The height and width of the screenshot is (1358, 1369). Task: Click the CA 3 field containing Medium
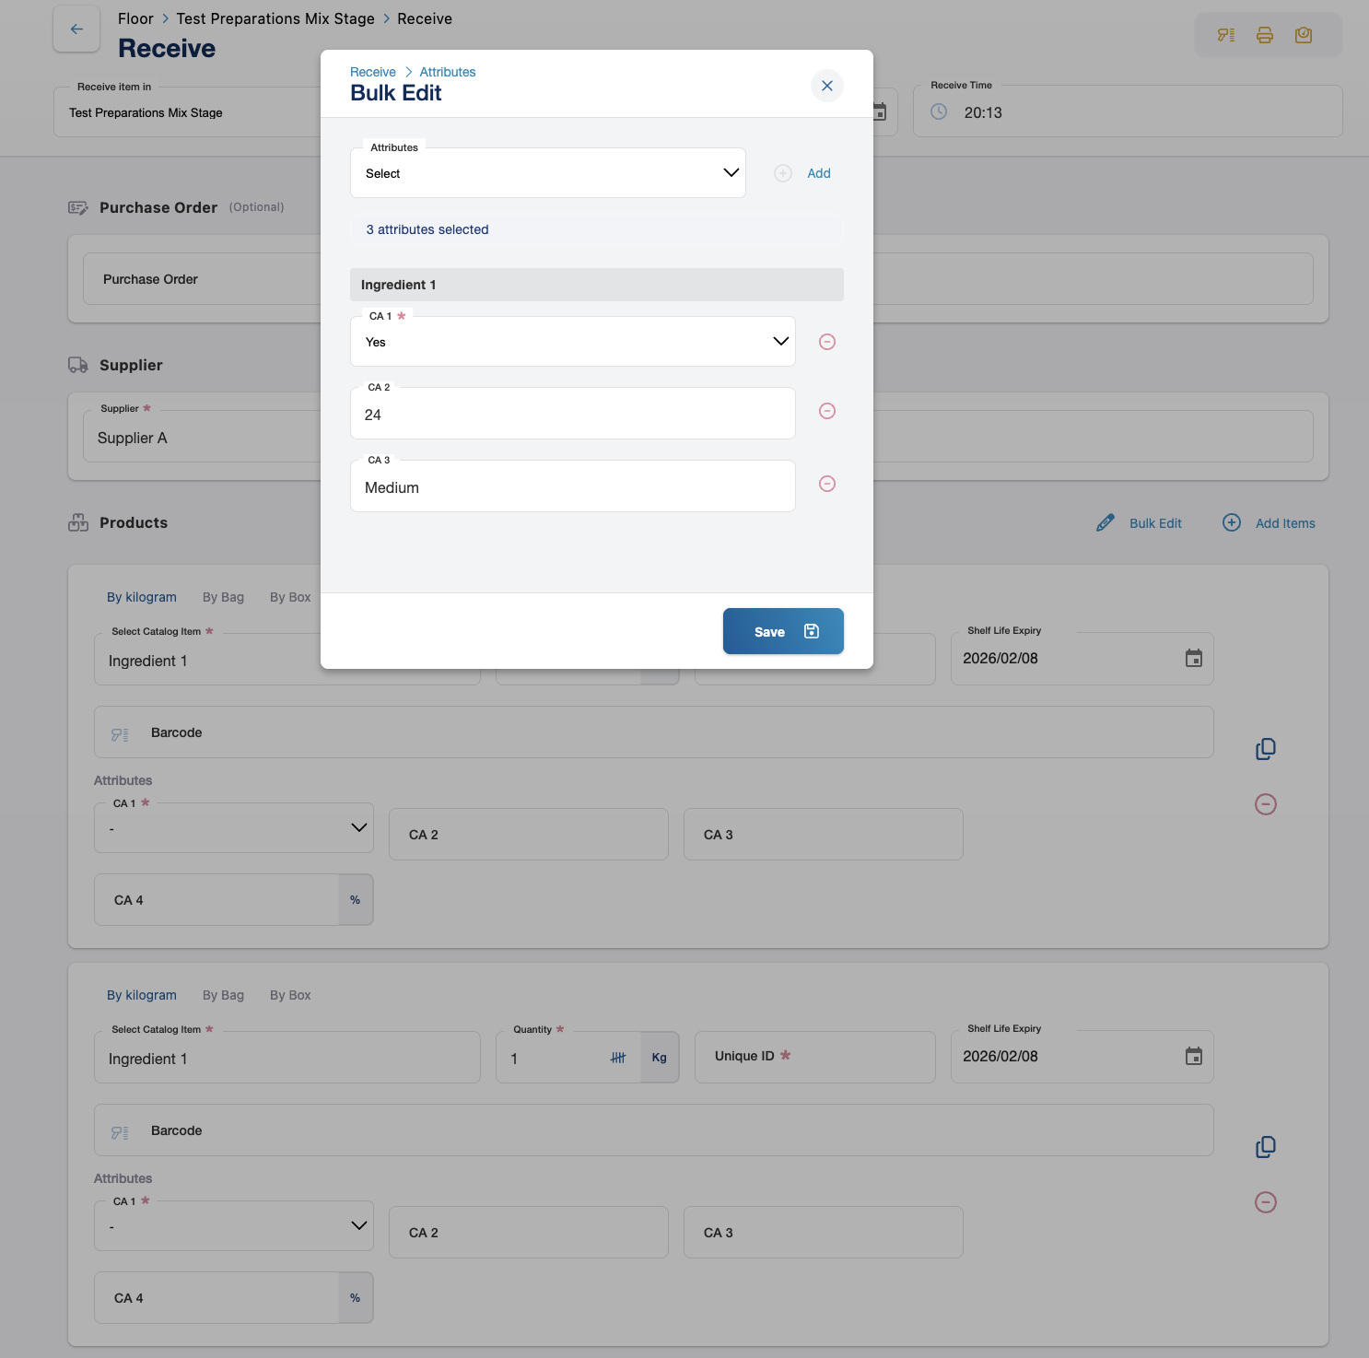click(x=572, y=487)
